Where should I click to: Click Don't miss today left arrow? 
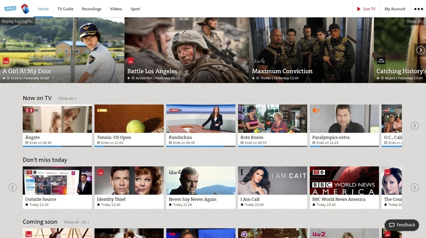point(12,187)
